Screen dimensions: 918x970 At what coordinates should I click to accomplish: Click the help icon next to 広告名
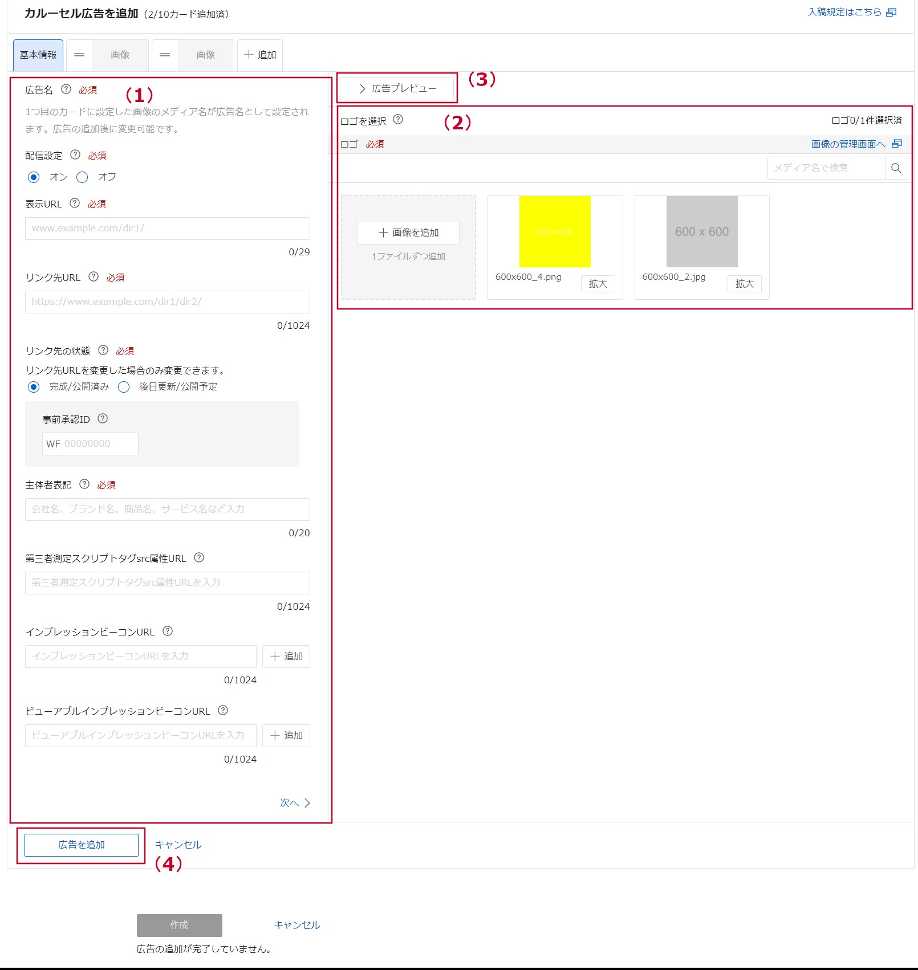(x=67, y=89)
